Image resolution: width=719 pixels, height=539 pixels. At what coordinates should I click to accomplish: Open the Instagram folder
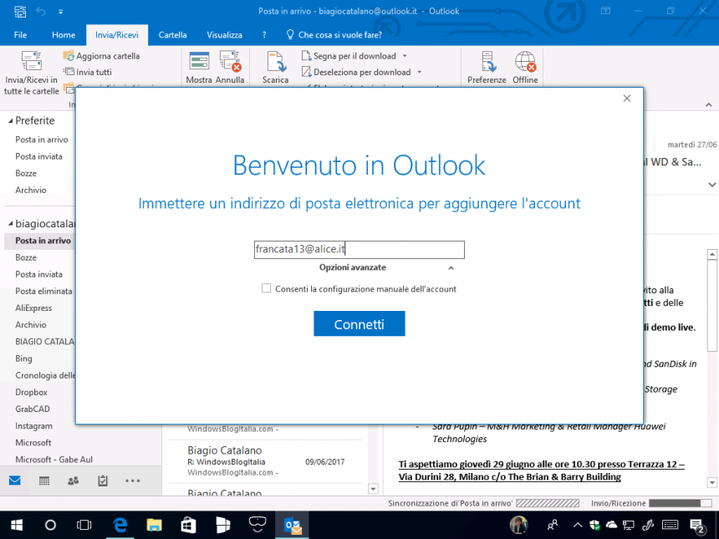(x=33, y=426)
